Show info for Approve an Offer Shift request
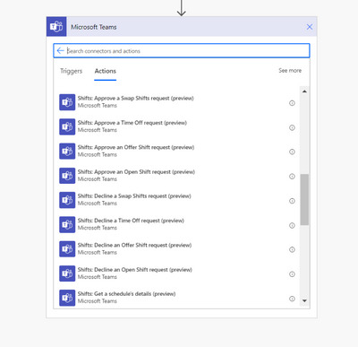Viewport: 358px width, 347px height. [x=292, y=152]
